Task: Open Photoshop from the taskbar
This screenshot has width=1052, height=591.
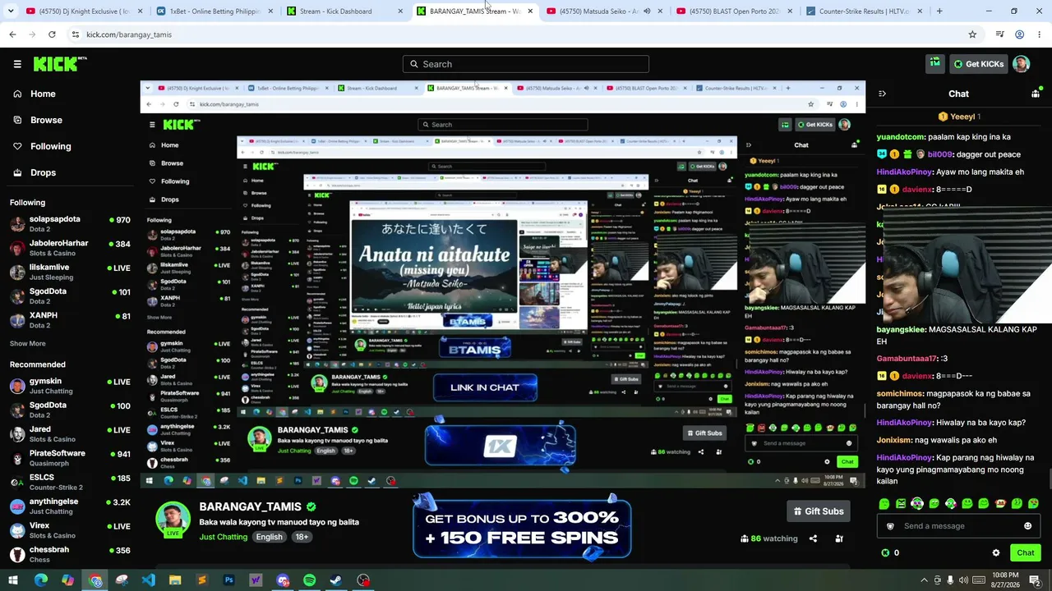Action: point(228,580)
